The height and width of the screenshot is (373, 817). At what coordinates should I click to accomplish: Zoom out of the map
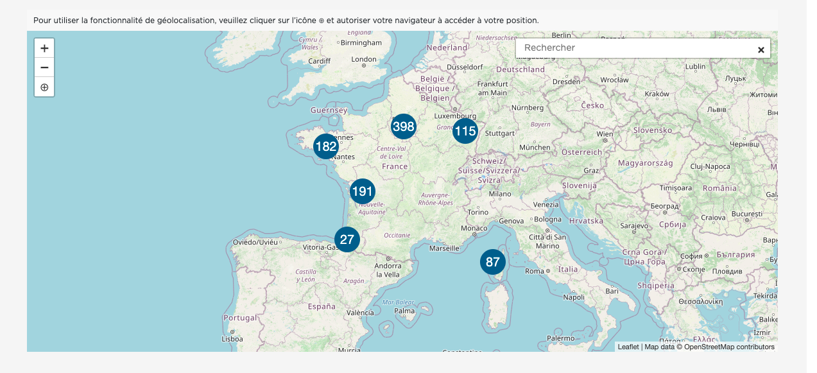point(44,67)
